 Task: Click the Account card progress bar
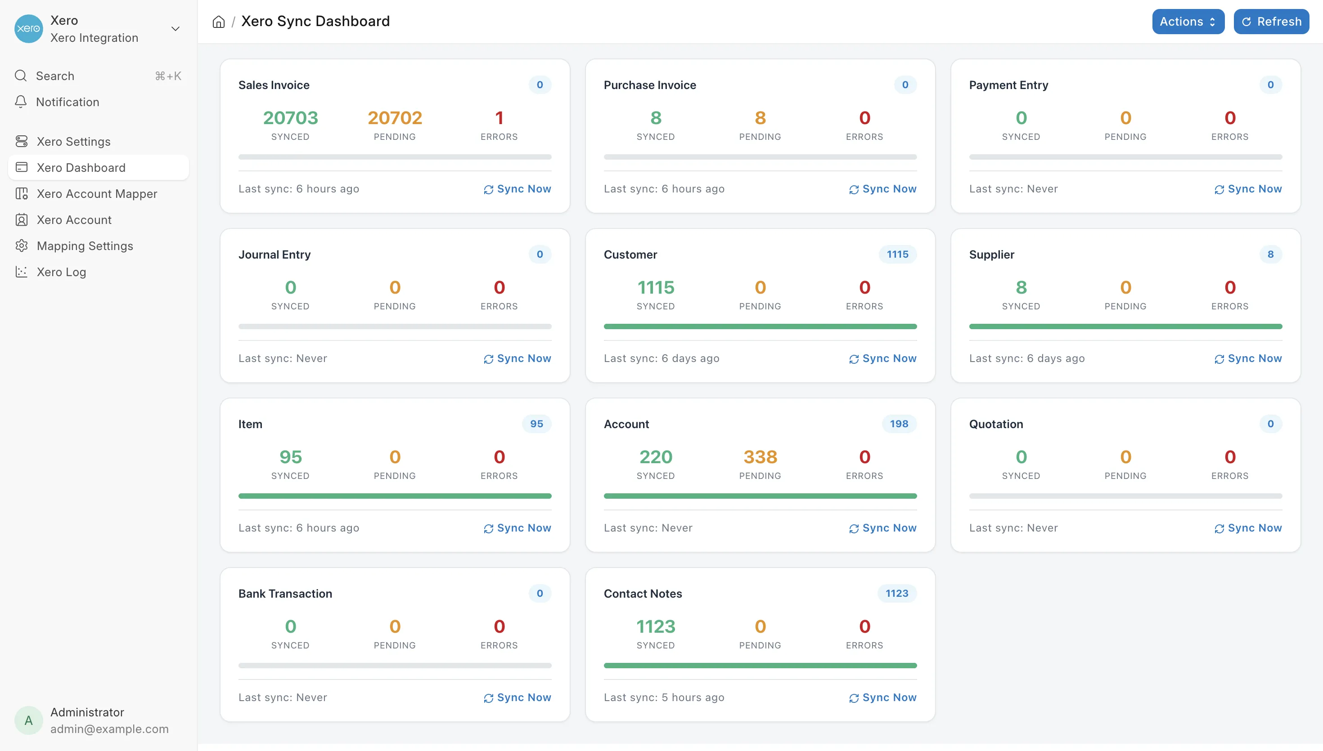pos(760,496)
